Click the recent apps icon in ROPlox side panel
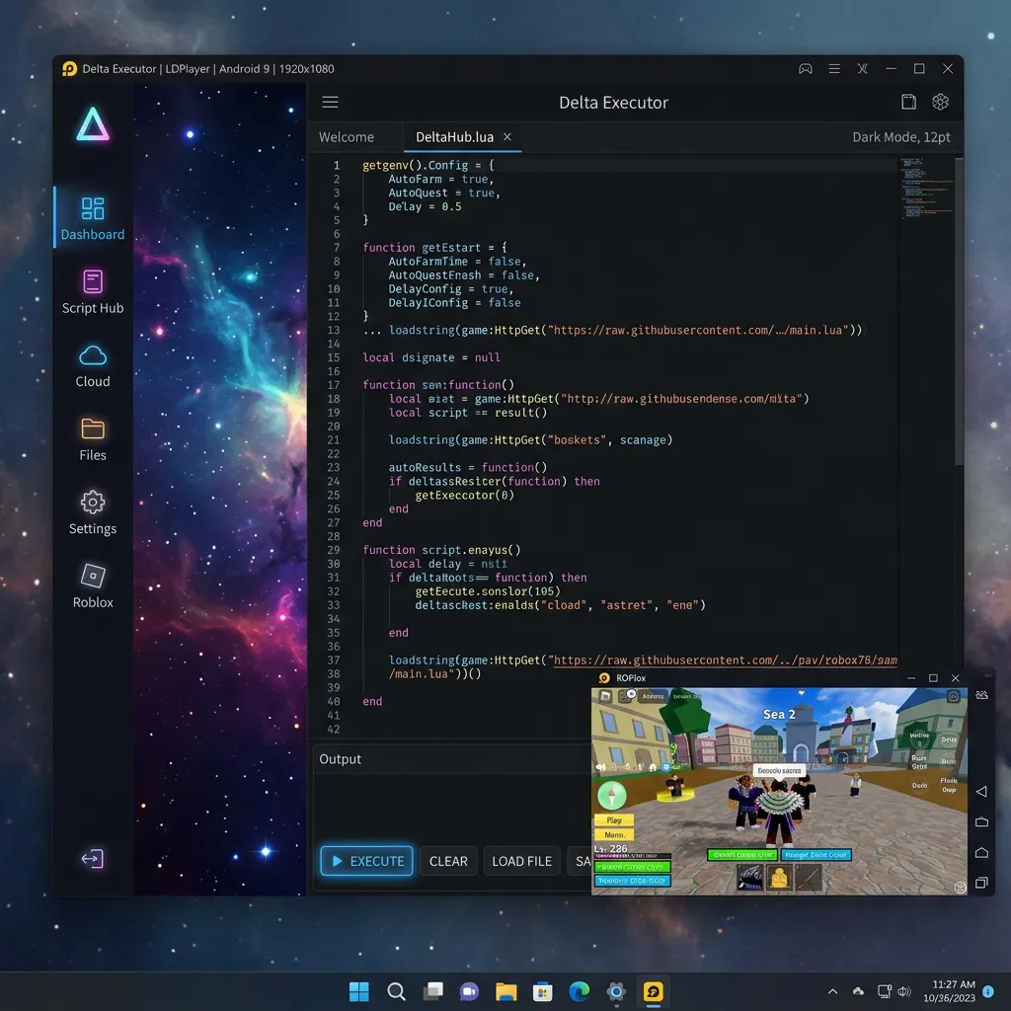 (x=981, y=882)
